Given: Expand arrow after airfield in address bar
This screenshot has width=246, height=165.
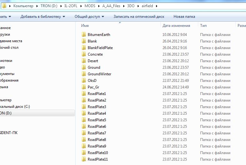Looking at the screenshot, I should (157, 6).
